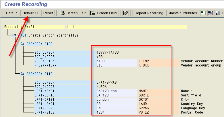Screen dimensions: 224x117
Task: Click the City value field showing London
Action: click(x=116, y=100)
